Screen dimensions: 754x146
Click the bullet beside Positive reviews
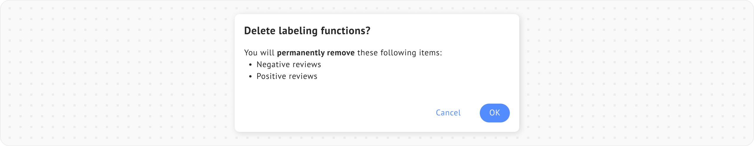[x=250, y=77]
